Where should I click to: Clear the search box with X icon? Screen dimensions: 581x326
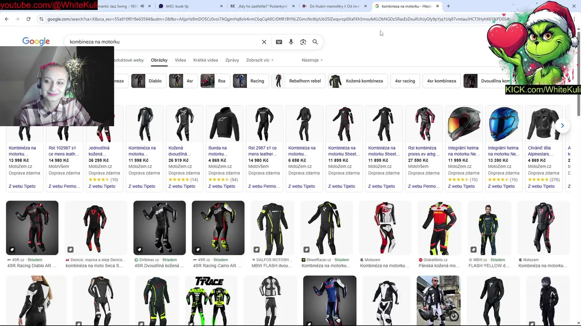264,42
